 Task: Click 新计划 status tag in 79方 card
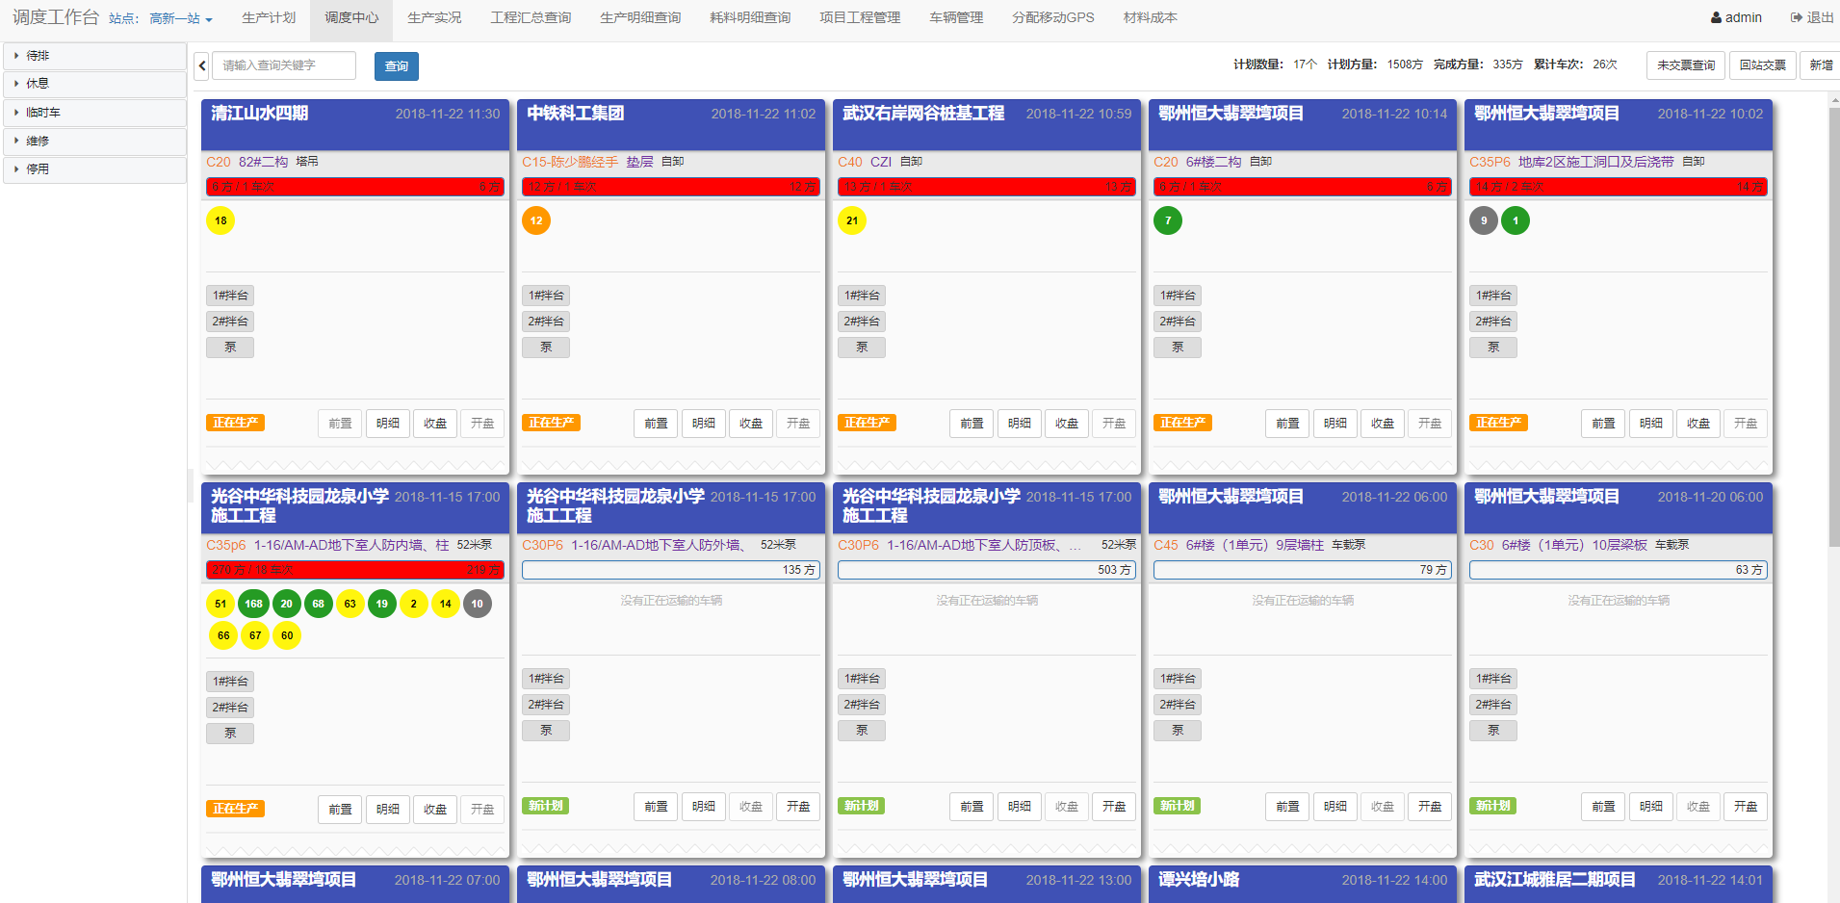click(1177, 806)
